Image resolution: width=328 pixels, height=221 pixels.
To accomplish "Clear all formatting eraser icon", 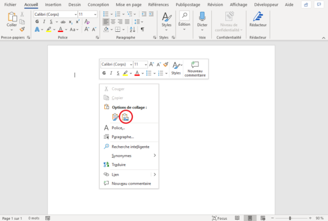I will tap(87, 22).
